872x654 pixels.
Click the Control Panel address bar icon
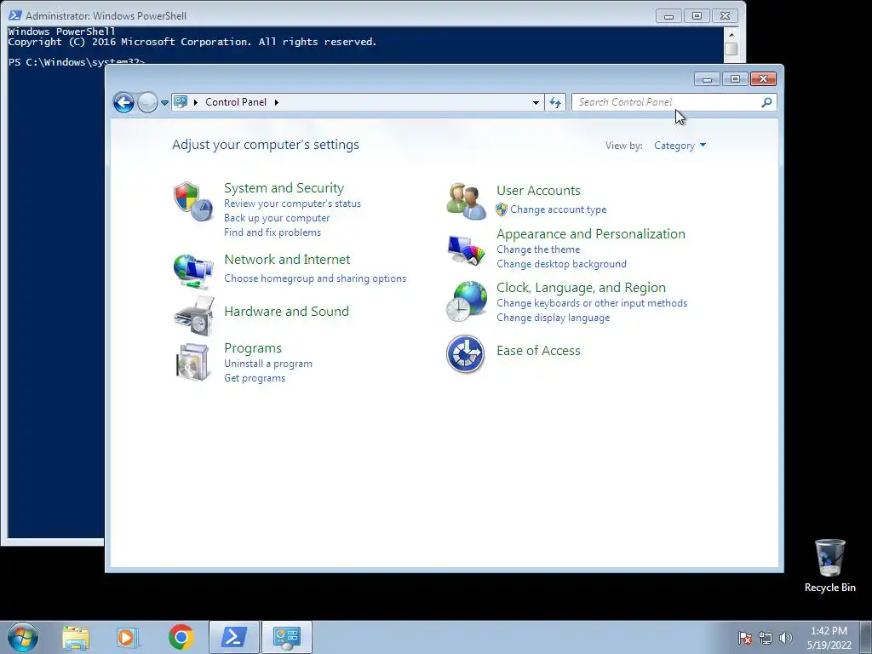pyautogui.click(x=181, y=102)
